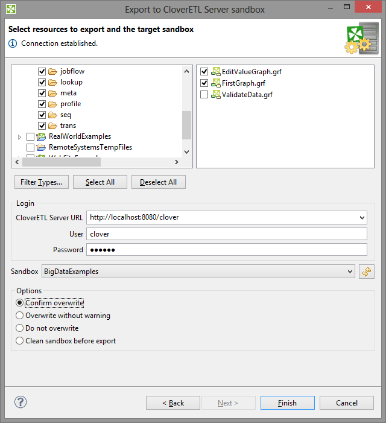386x423 pixels.
Task: Uncheck the seq folder checkbox
Action: (x=42, y=115)
